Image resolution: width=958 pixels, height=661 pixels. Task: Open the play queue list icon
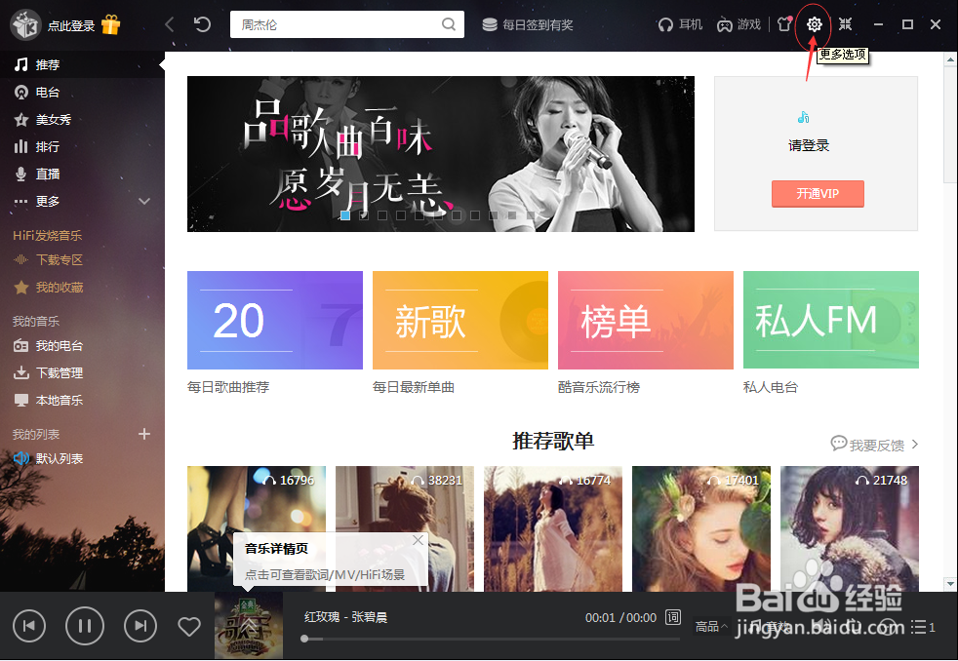click(923, 627)
